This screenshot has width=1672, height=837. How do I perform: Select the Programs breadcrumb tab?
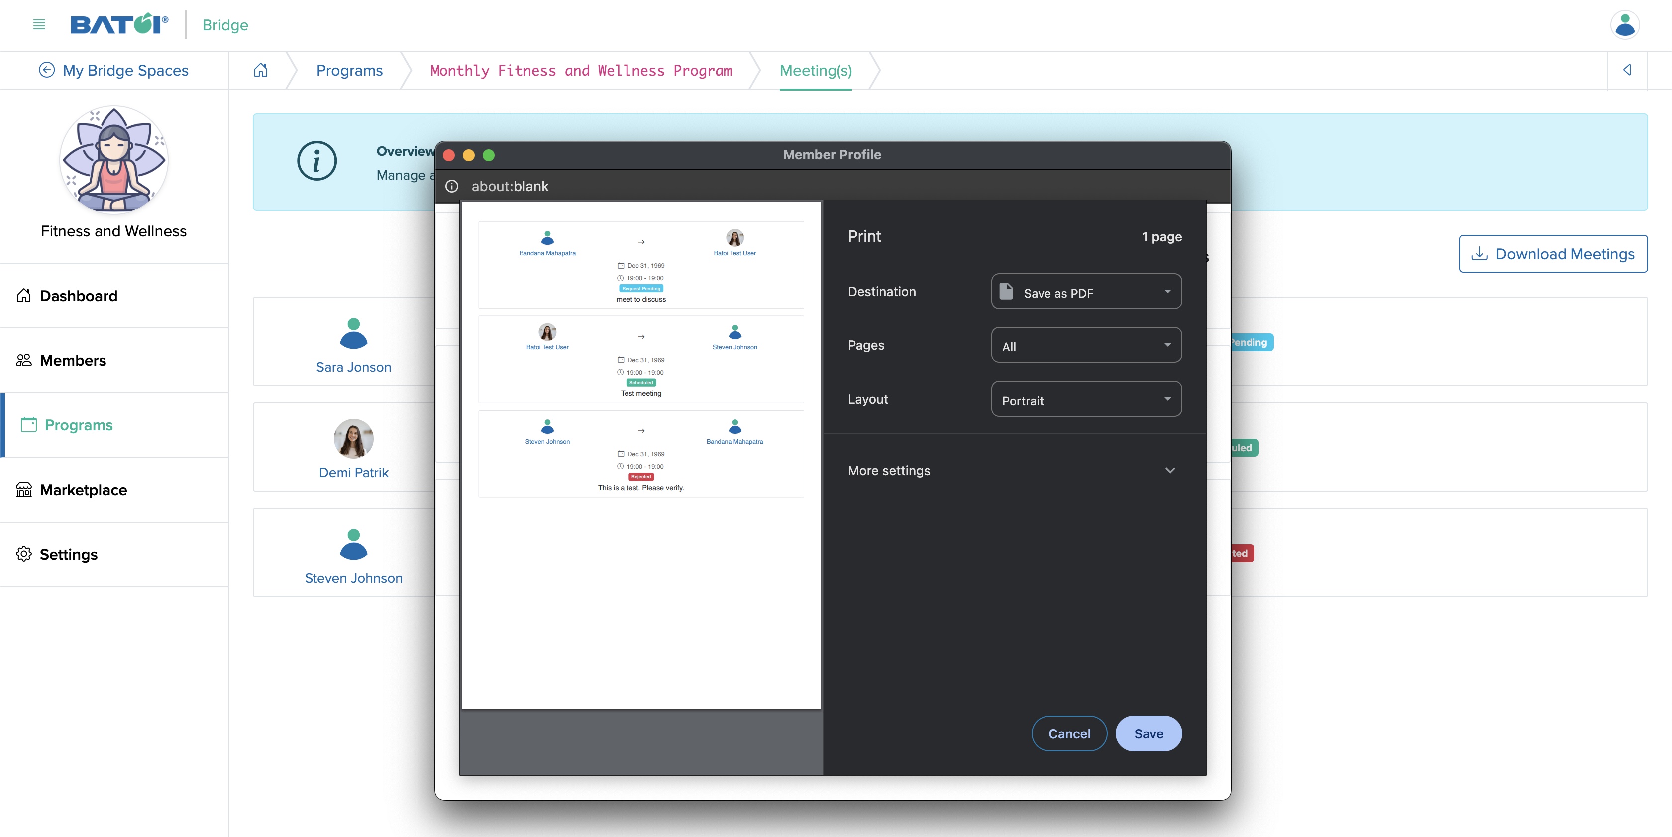(349, 69)
